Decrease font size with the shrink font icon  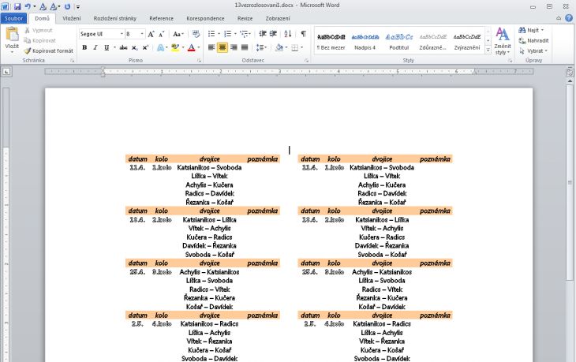pos(161,34)
